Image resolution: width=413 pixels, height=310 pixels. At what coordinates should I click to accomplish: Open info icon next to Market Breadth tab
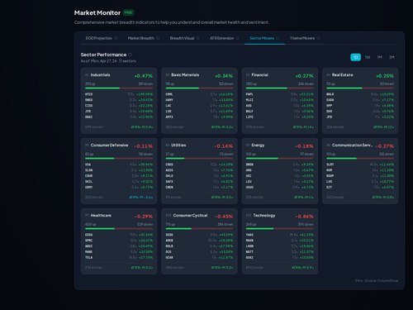pyautogui.click(x=158, y=38)
